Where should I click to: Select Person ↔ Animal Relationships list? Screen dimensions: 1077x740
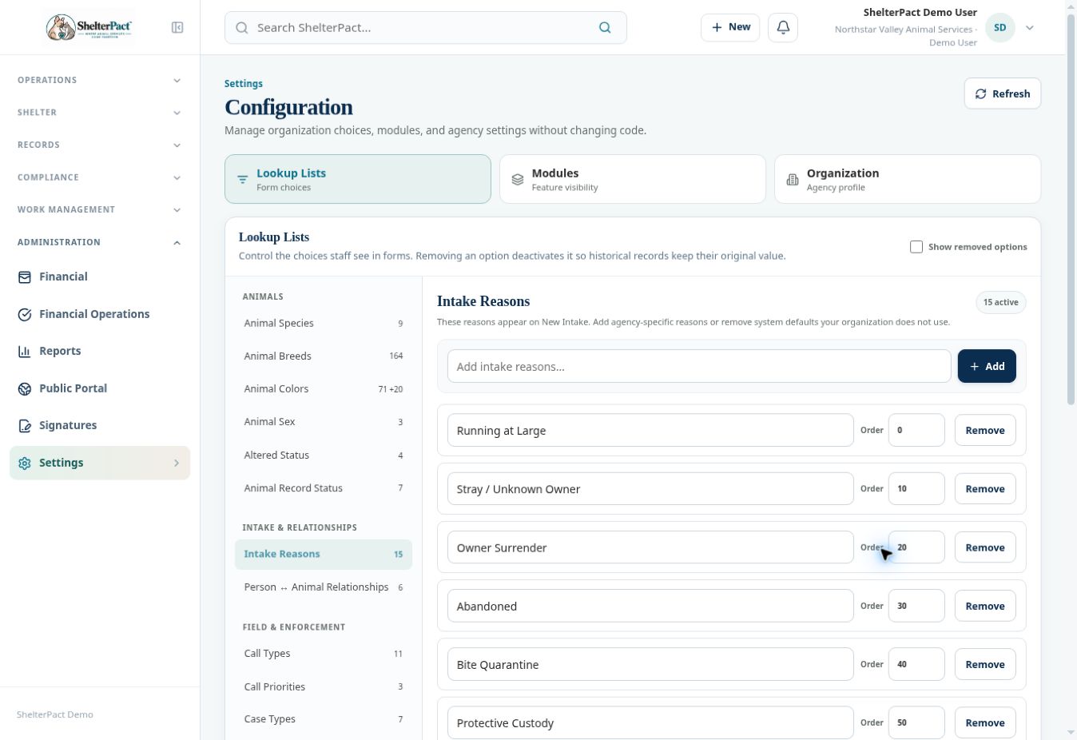click(x=324, y=587)
